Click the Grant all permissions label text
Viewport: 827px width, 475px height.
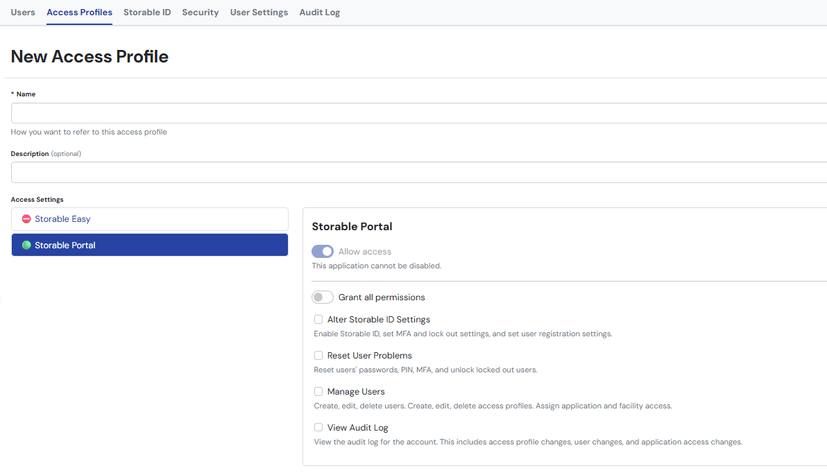382,297
